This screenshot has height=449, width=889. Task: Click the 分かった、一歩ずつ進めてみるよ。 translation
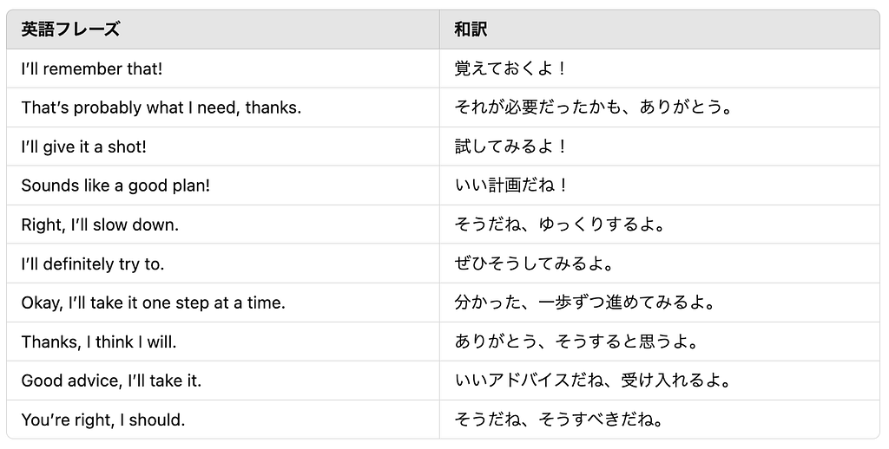pyautogui.click(x=583, y=303)
